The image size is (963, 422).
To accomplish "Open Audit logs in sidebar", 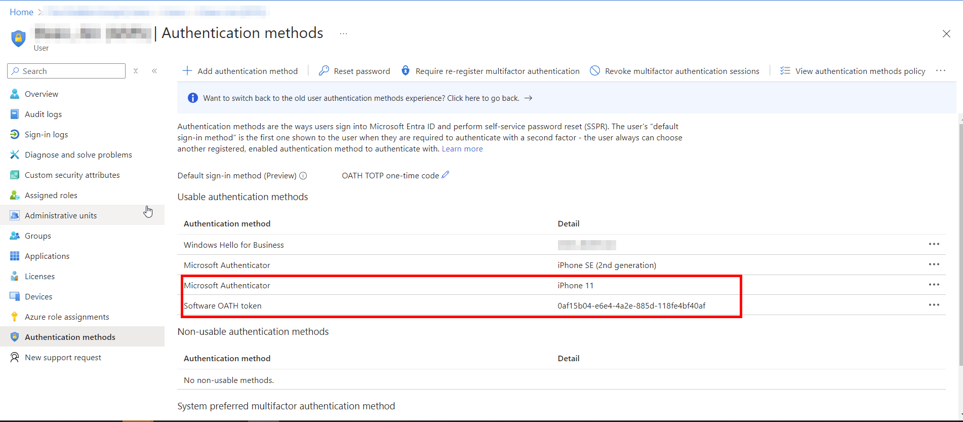I will click(x=43, y=114).
